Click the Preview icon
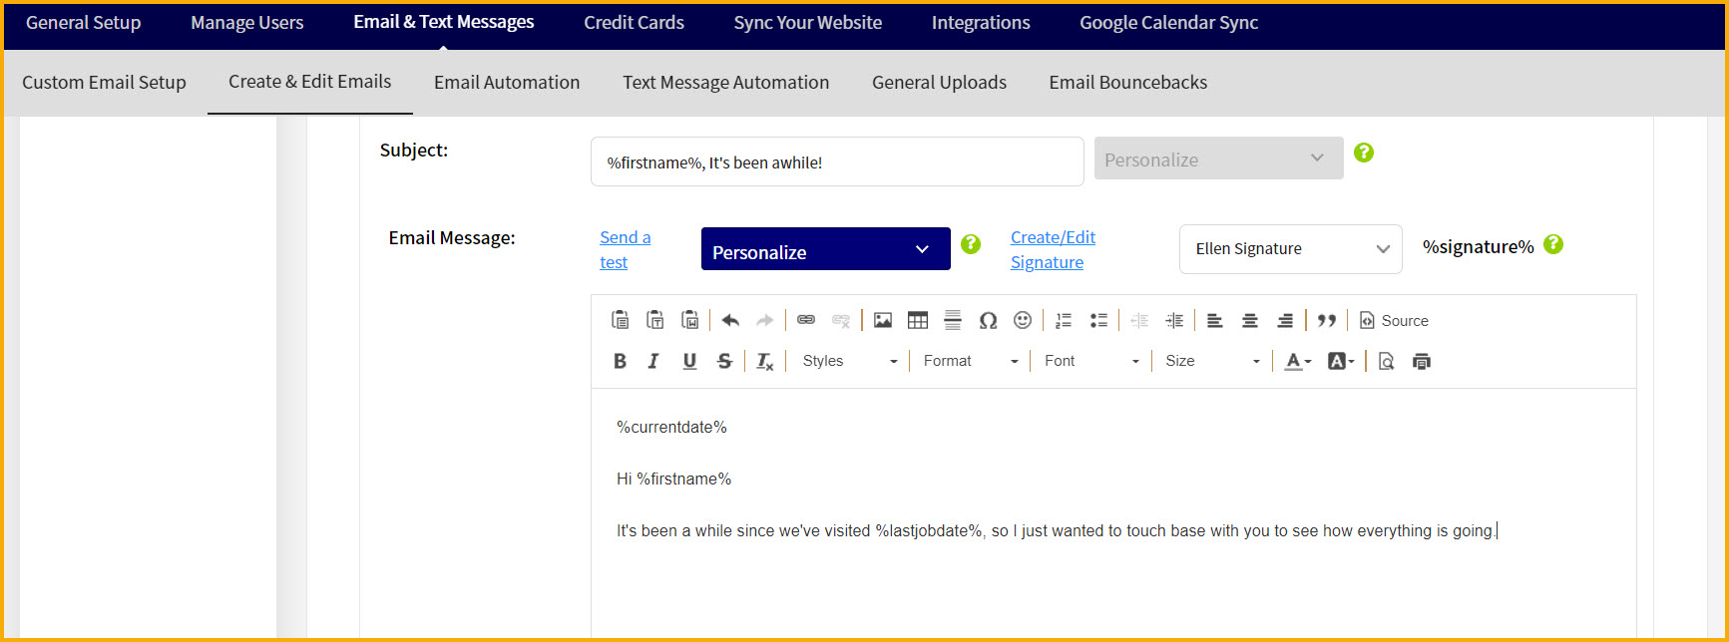 coord(1386,361)
